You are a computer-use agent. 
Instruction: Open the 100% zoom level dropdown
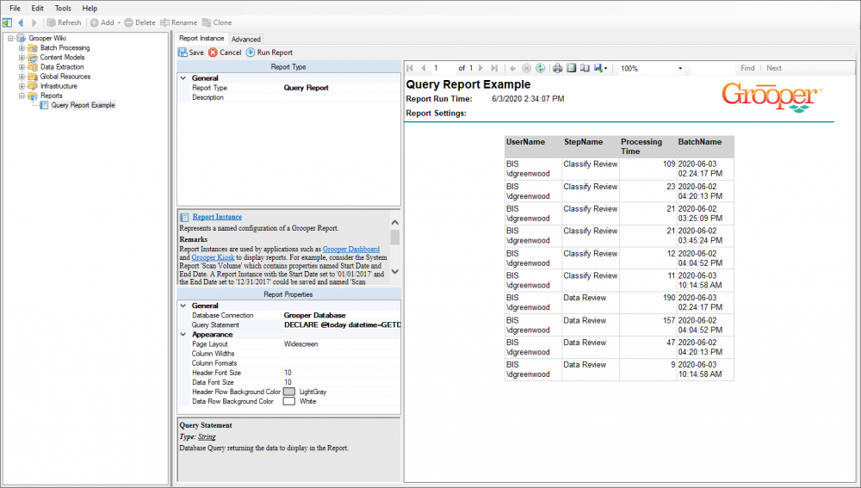coord(680,68)
